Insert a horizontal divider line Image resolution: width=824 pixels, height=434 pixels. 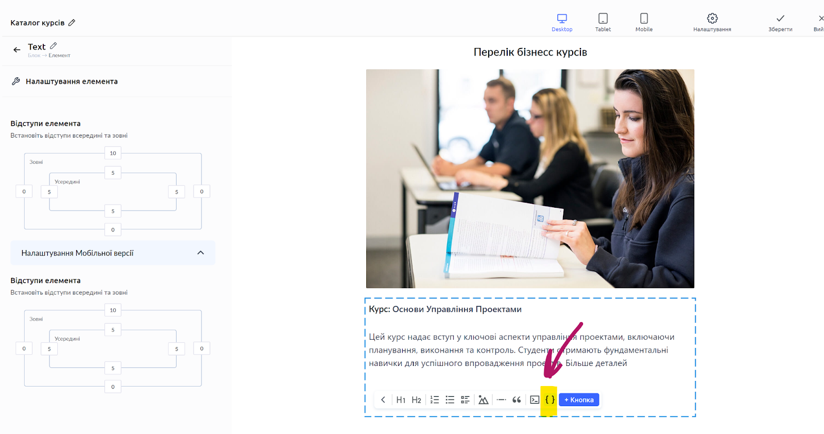click(501, 400)
